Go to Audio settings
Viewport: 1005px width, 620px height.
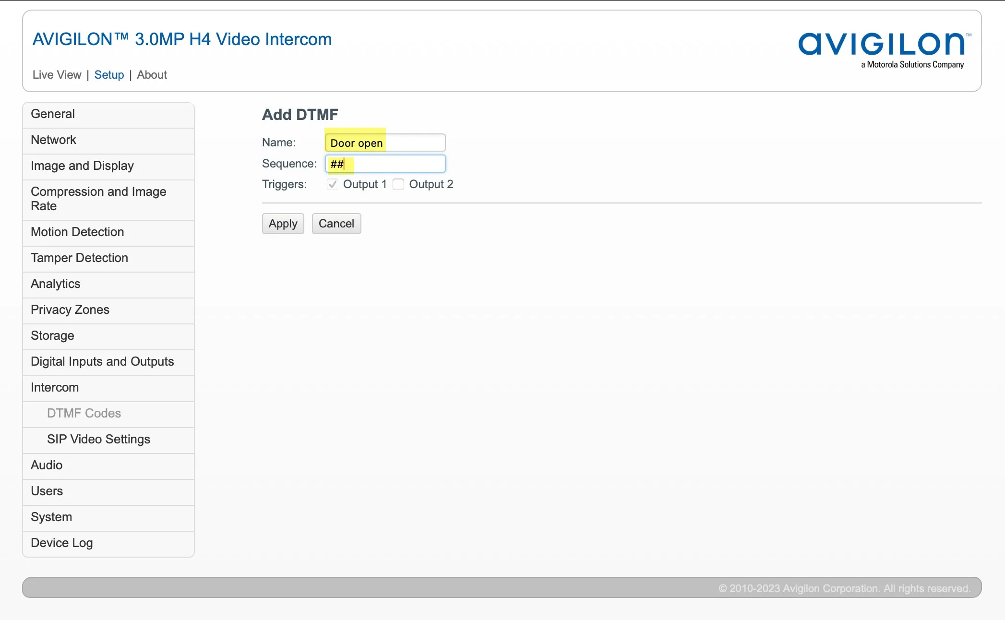point(108,465)
